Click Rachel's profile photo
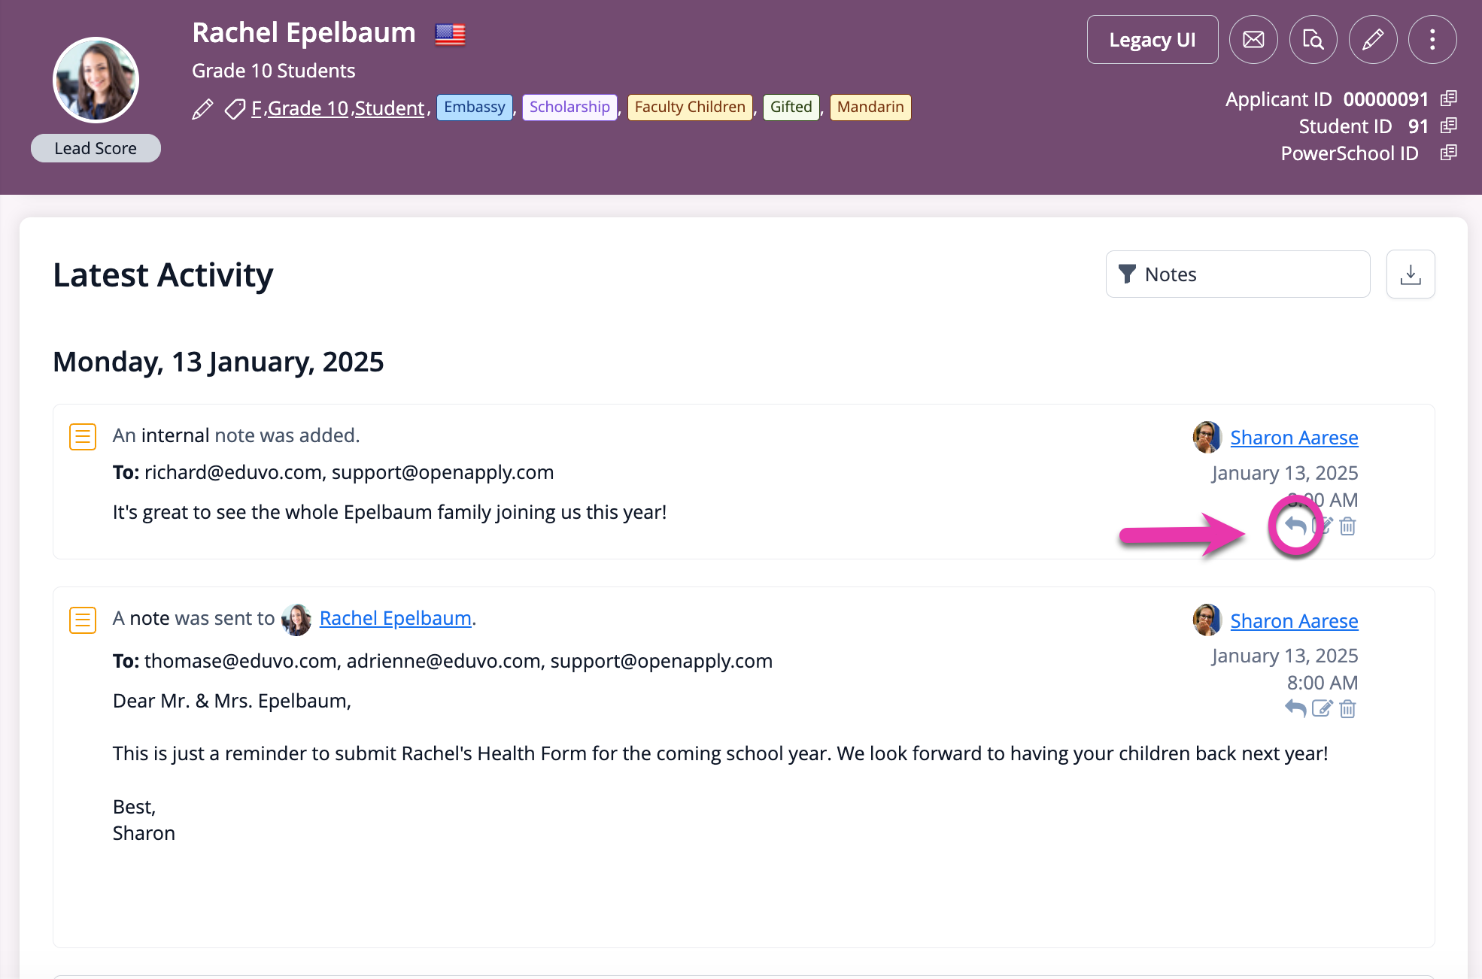 click(x=96, y=80)
